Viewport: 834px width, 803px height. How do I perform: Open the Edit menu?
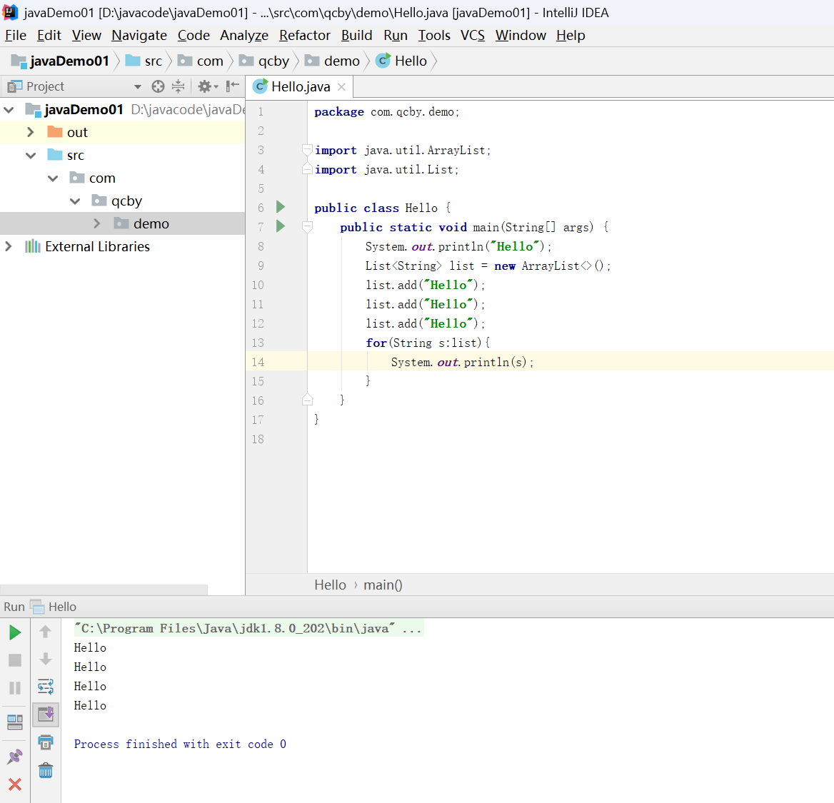(x=49, y=35)
